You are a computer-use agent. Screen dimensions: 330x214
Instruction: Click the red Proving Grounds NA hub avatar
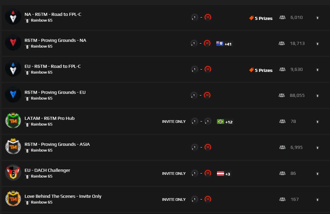pyautogui.click(x=13, y=43)
